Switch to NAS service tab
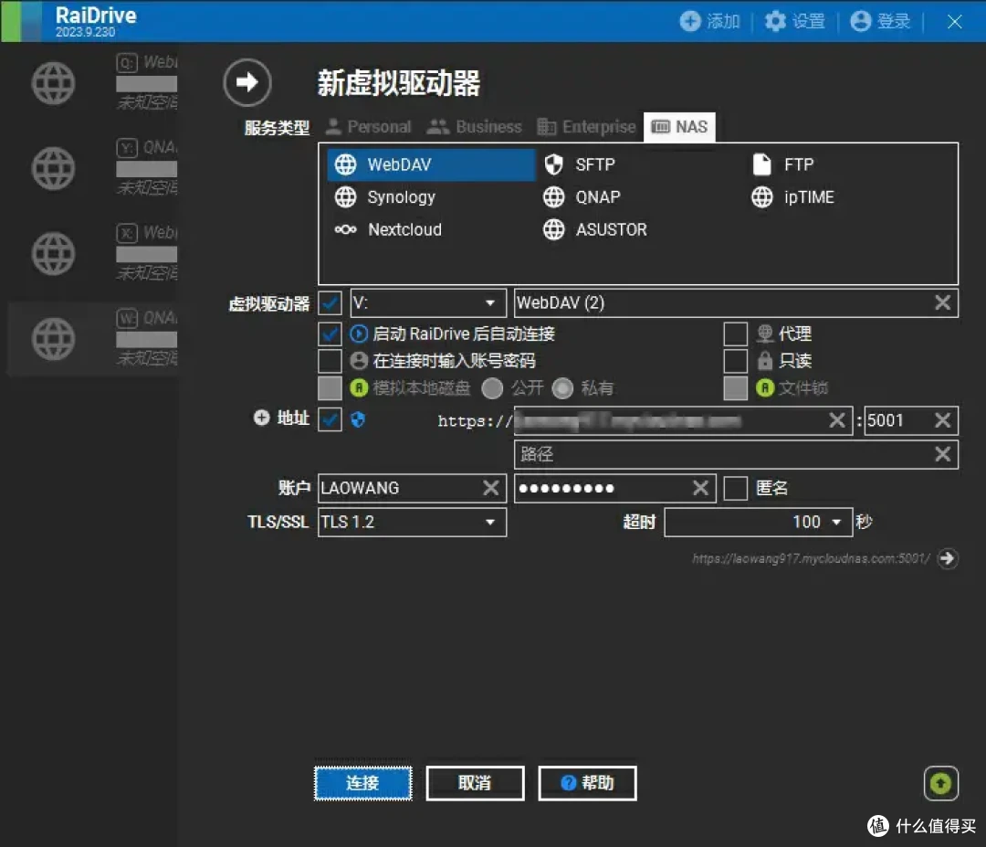Image resolution: width=986 pixels, height=847 pixels. pos(680,127)
